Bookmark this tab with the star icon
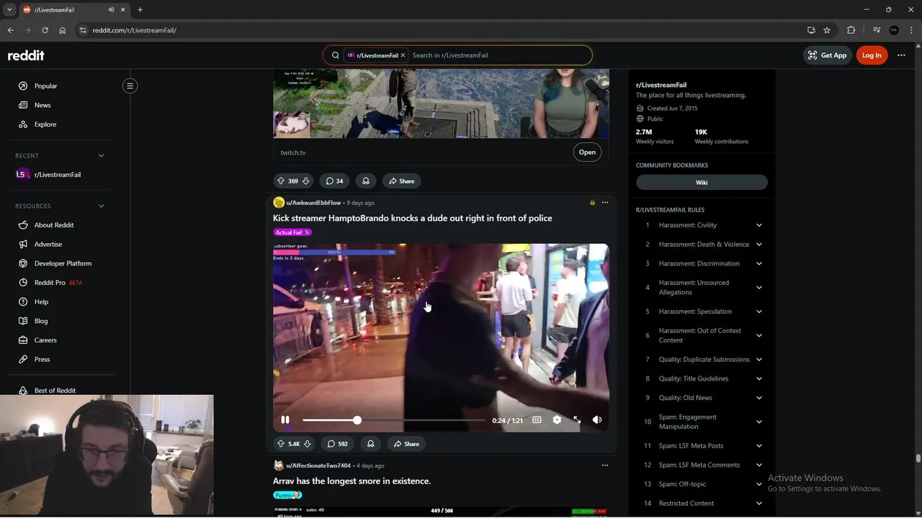This screenshot has height=518, width=922. coord(827,30)
